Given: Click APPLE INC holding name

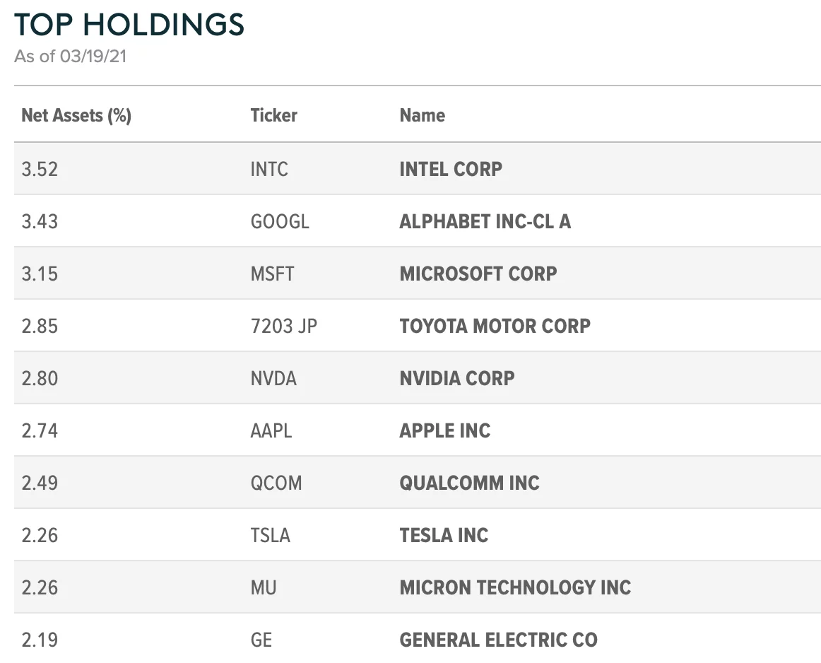Looking at the screenshot, I should tap(444, 430).
